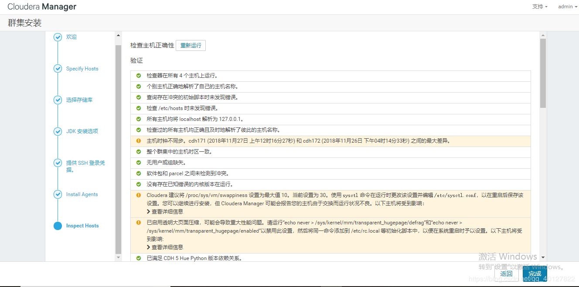
Task: Click orange warning icon for swappiness row
Action: [x=139, y=196]
